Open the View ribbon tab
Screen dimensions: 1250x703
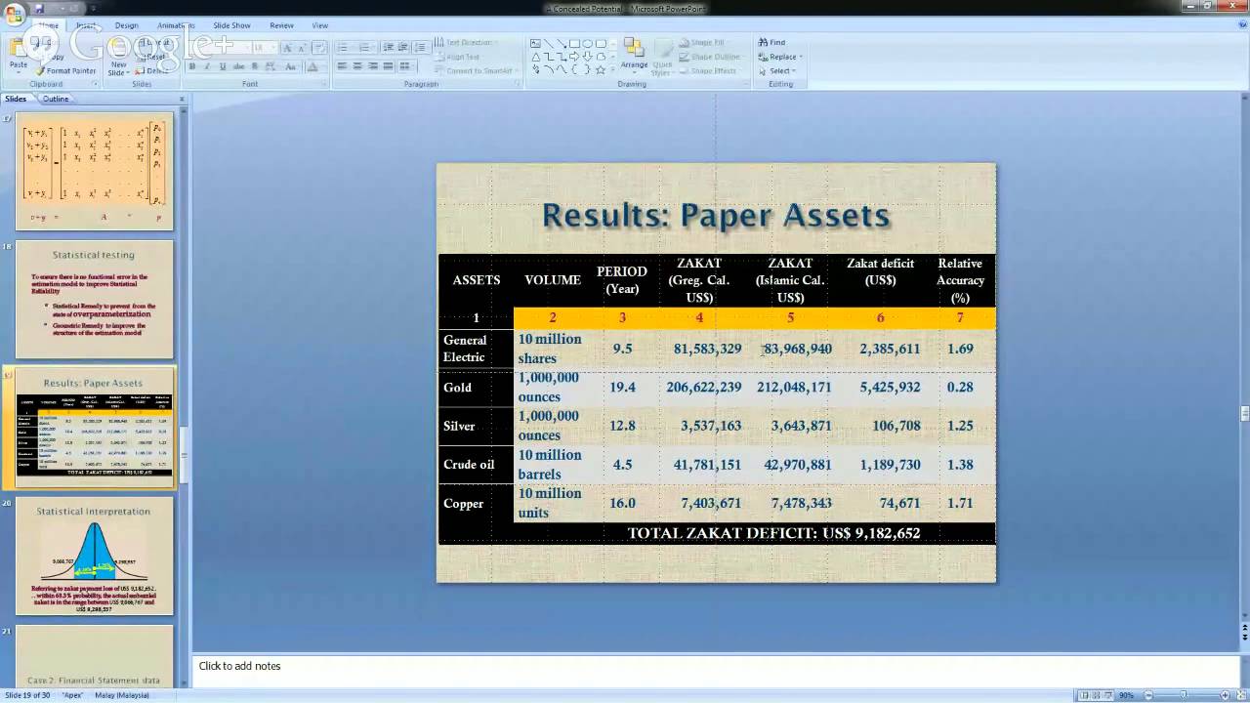click(x=320, y=25)
